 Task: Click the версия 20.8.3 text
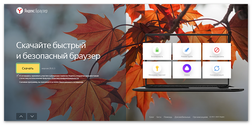[x=49, y=68]
